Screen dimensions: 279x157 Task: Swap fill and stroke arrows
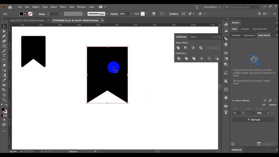[7, 105]
